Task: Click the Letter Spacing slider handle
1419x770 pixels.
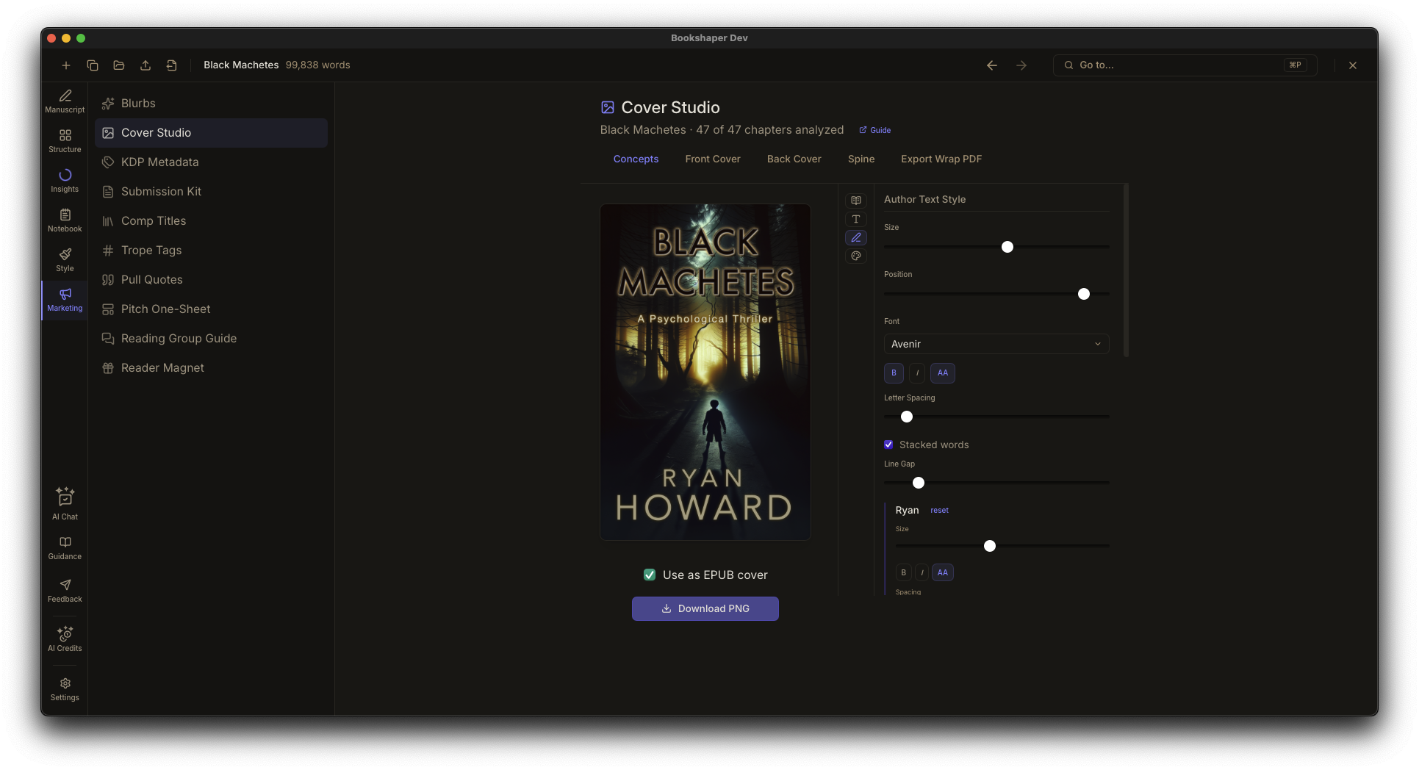Action: [907, 417]
